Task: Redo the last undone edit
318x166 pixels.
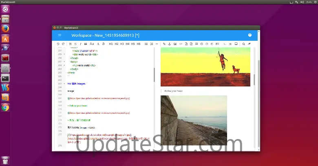Action: click(63, 44)
